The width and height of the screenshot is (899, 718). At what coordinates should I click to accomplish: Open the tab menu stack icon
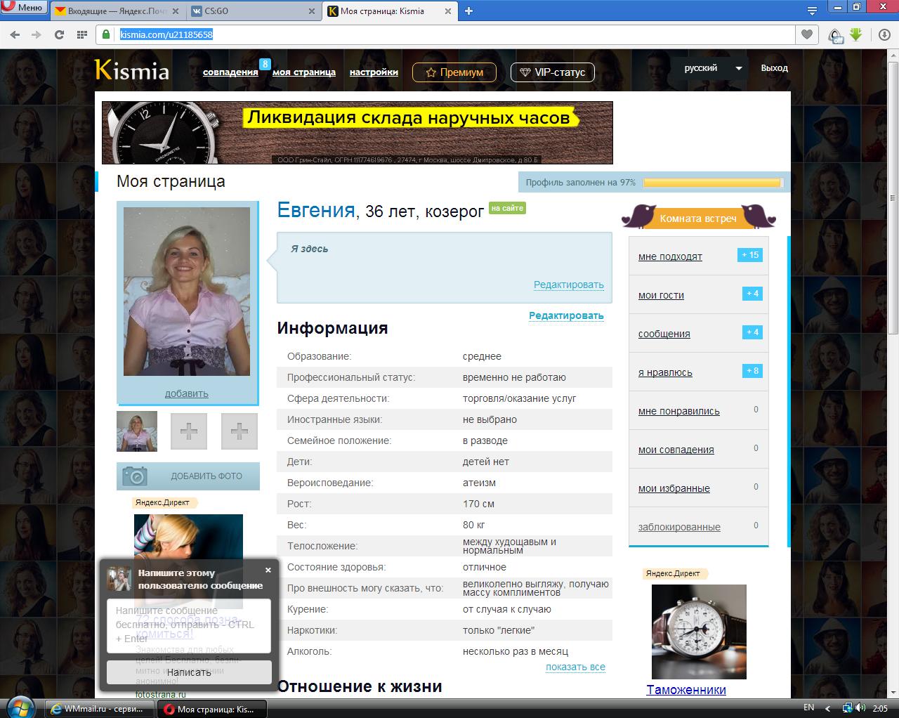[x=813, y=11]
